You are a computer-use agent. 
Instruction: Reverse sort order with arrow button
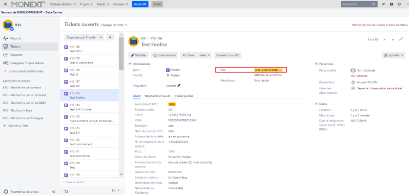tap(110, 37)
